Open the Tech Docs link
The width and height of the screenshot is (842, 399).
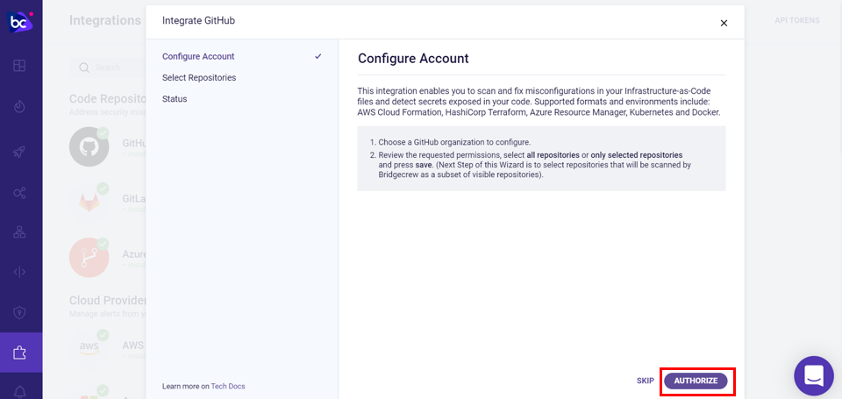(x=228, y=386)
